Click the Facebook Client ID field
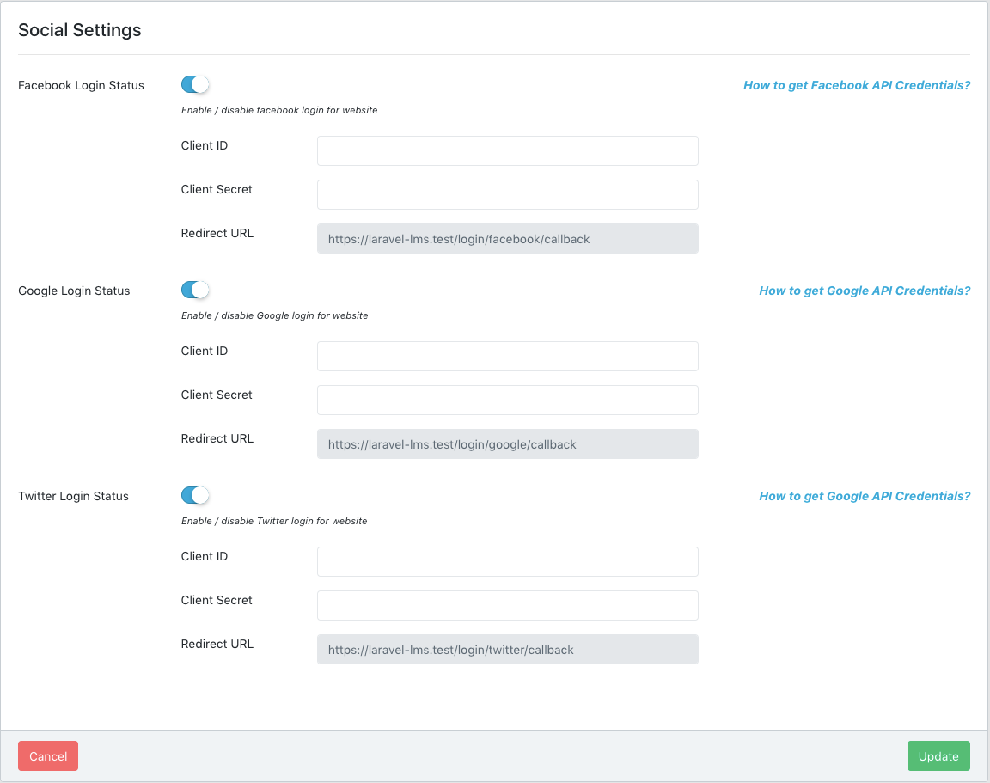Screen dimensions: 990x783 (507, 150)
